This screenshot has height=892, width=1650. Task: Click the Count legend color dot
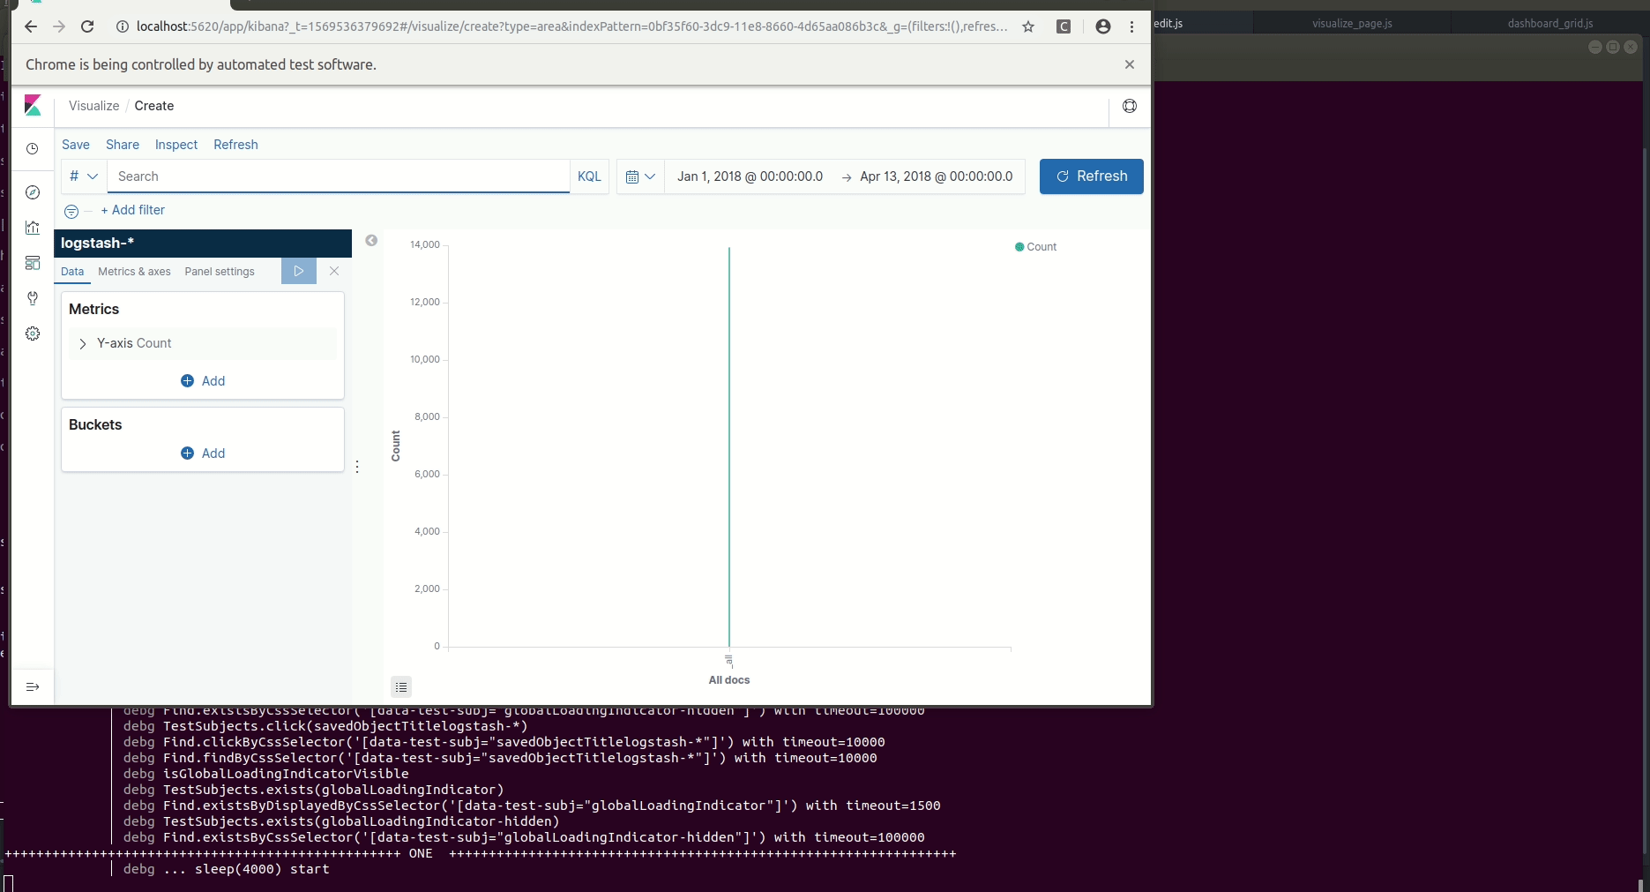(1019, 247)
